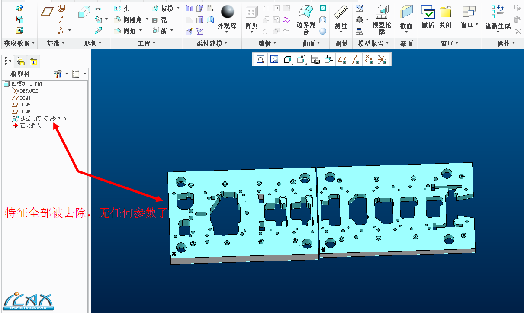Expand the 工程 group dropdown

point(147,43)
